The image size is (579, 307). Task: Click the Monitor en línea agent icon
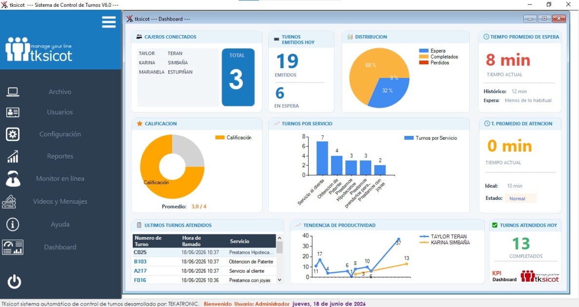(13, 178)
